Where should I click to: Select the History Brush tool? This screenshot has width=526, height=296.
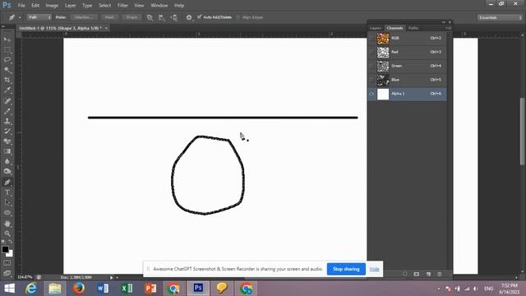coord(7,132)
